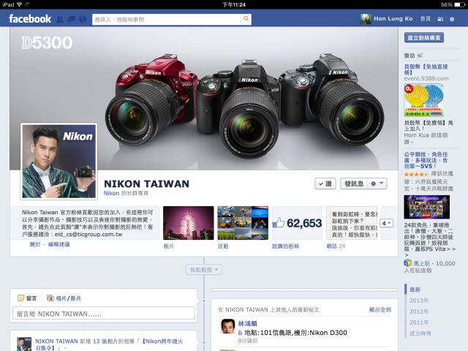Open notifications globe icon
468x351 pixels.
click(83, 19)
